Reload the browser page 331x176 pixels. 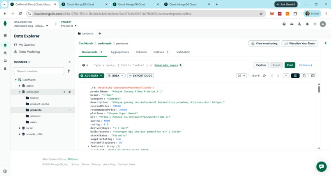pyautogui.click(x=21, y=14)
